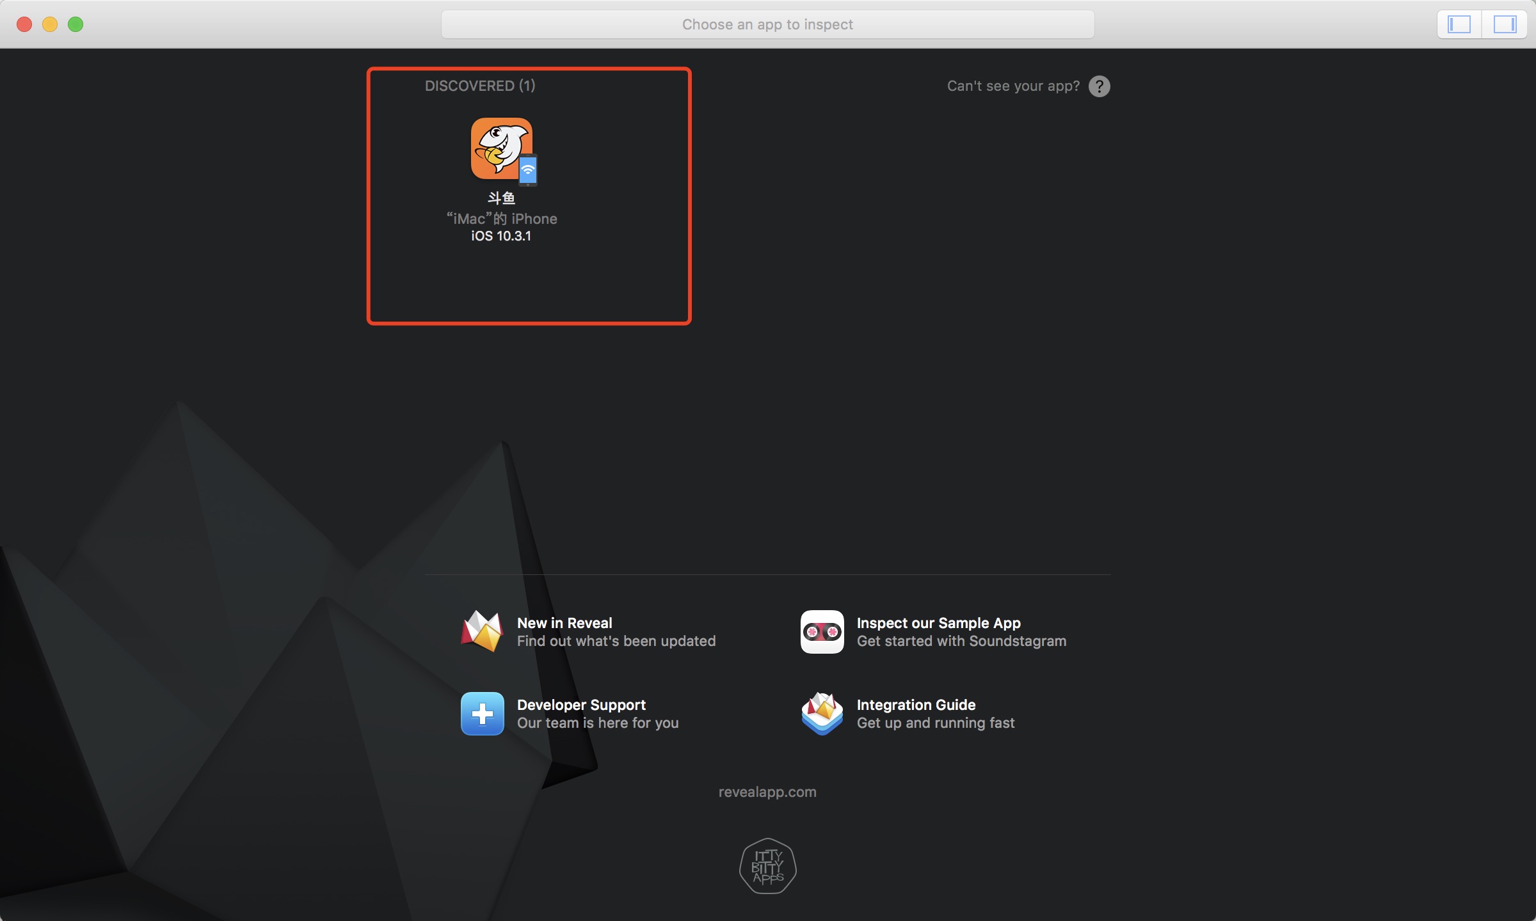Click the Wi-Fi device badge on 斗鱼 icon
This screenshot has width=1536, height=921.
pos(528,170)
